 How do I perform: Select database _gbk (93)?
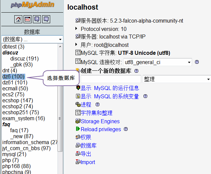(21, 64)
